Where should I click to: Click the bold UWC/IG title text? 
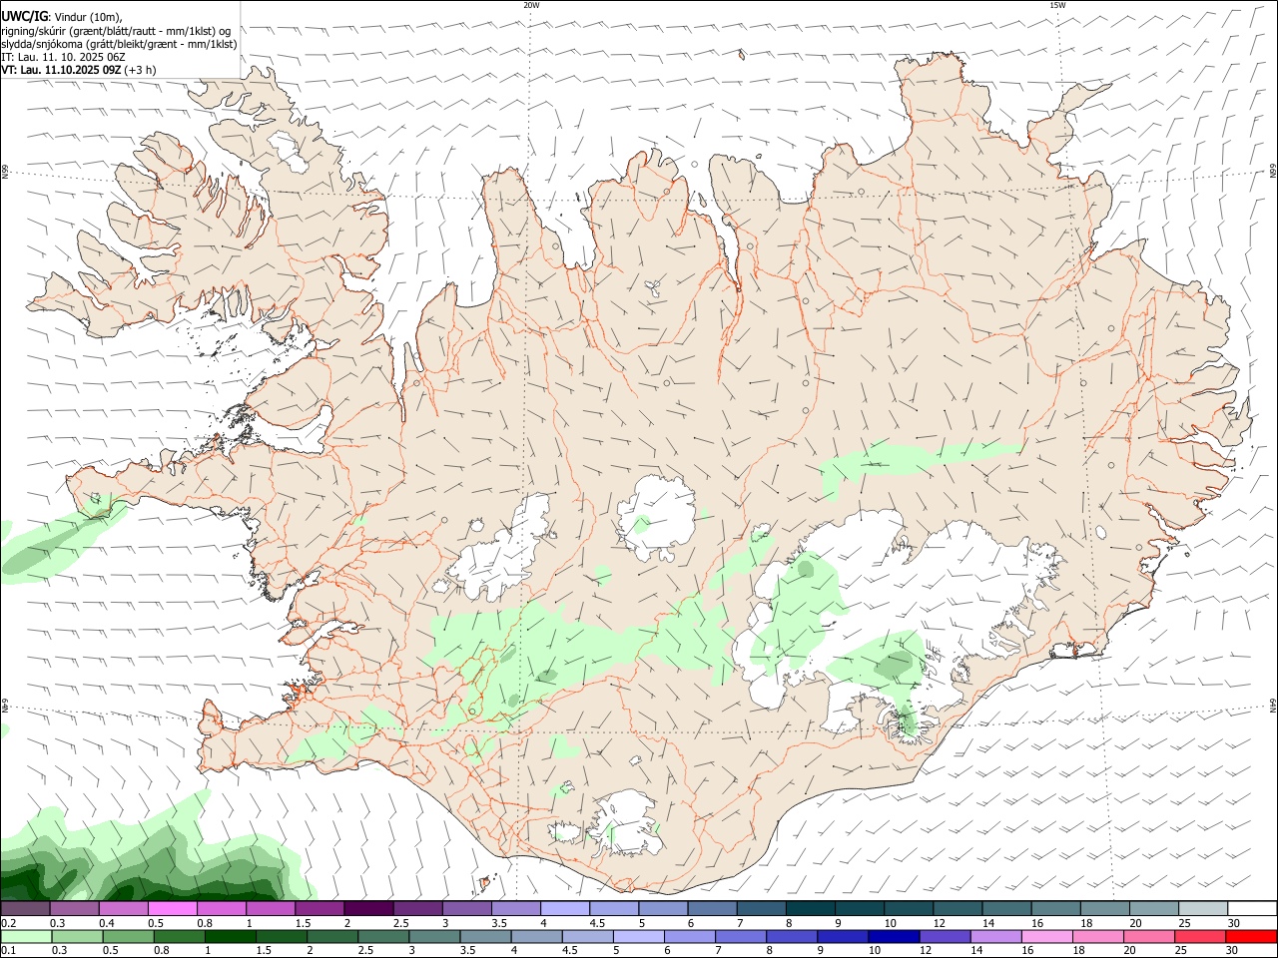[25, 17]
